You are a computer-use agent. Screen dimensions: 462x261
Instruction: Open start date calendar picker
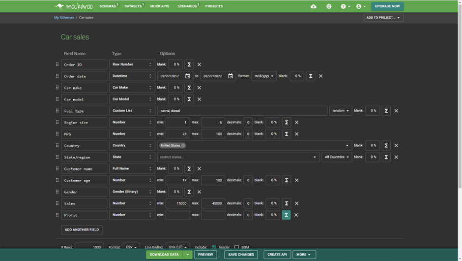point(188,76)
